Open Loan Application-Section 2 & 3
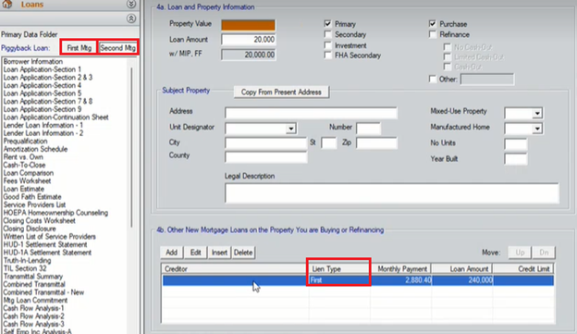 tap(48, 78)
